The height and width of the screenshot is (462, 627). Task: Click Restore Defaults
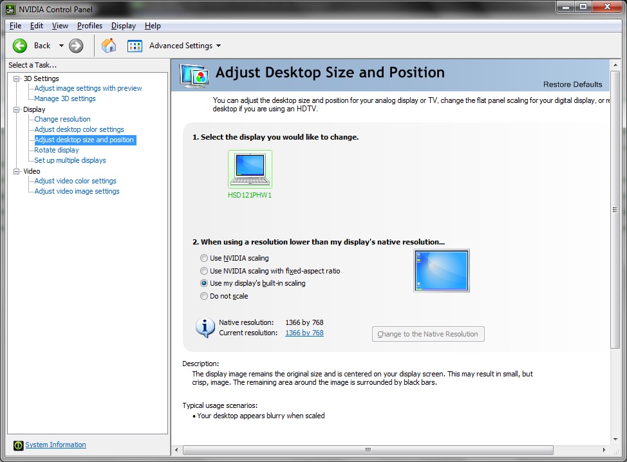pos(573,84)
